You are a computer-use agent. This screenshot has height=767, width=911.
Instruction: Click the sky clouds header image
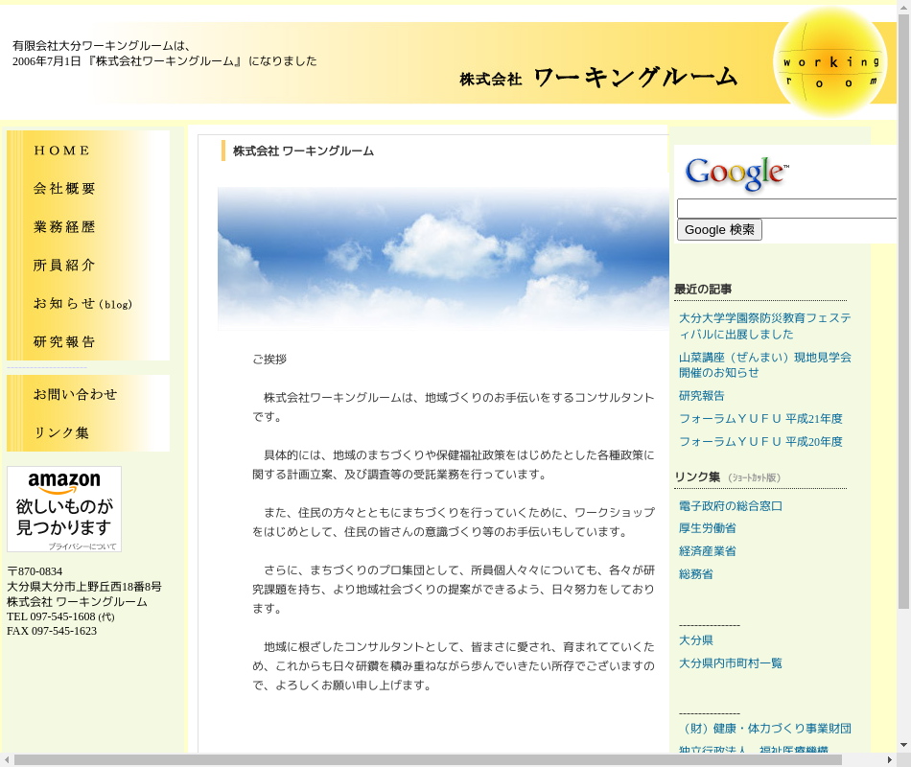click(x=443, y=259)
